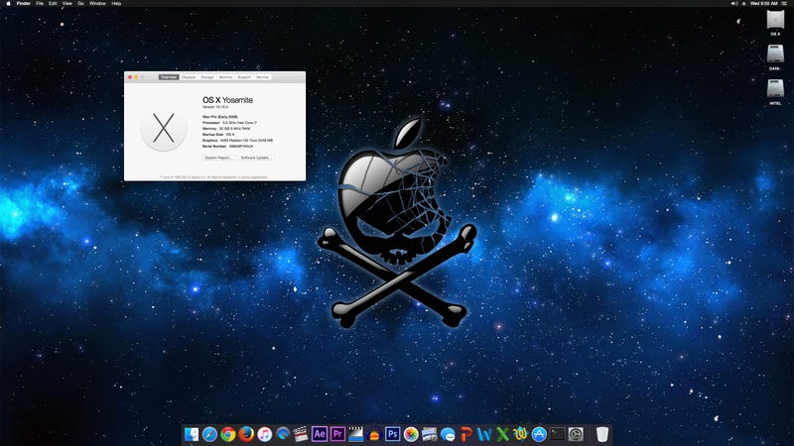Click the Graphics AMD Radeon line
This screenshot has height=446, width=794.
click(x=237, y=140)
